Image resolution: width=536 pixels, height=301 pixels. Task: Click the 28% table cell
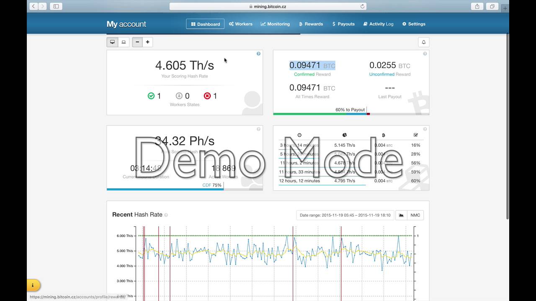(415, 154)
